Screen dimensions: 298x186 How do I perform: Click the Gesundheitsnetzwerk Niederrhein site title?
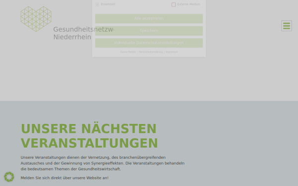(83, 33)
